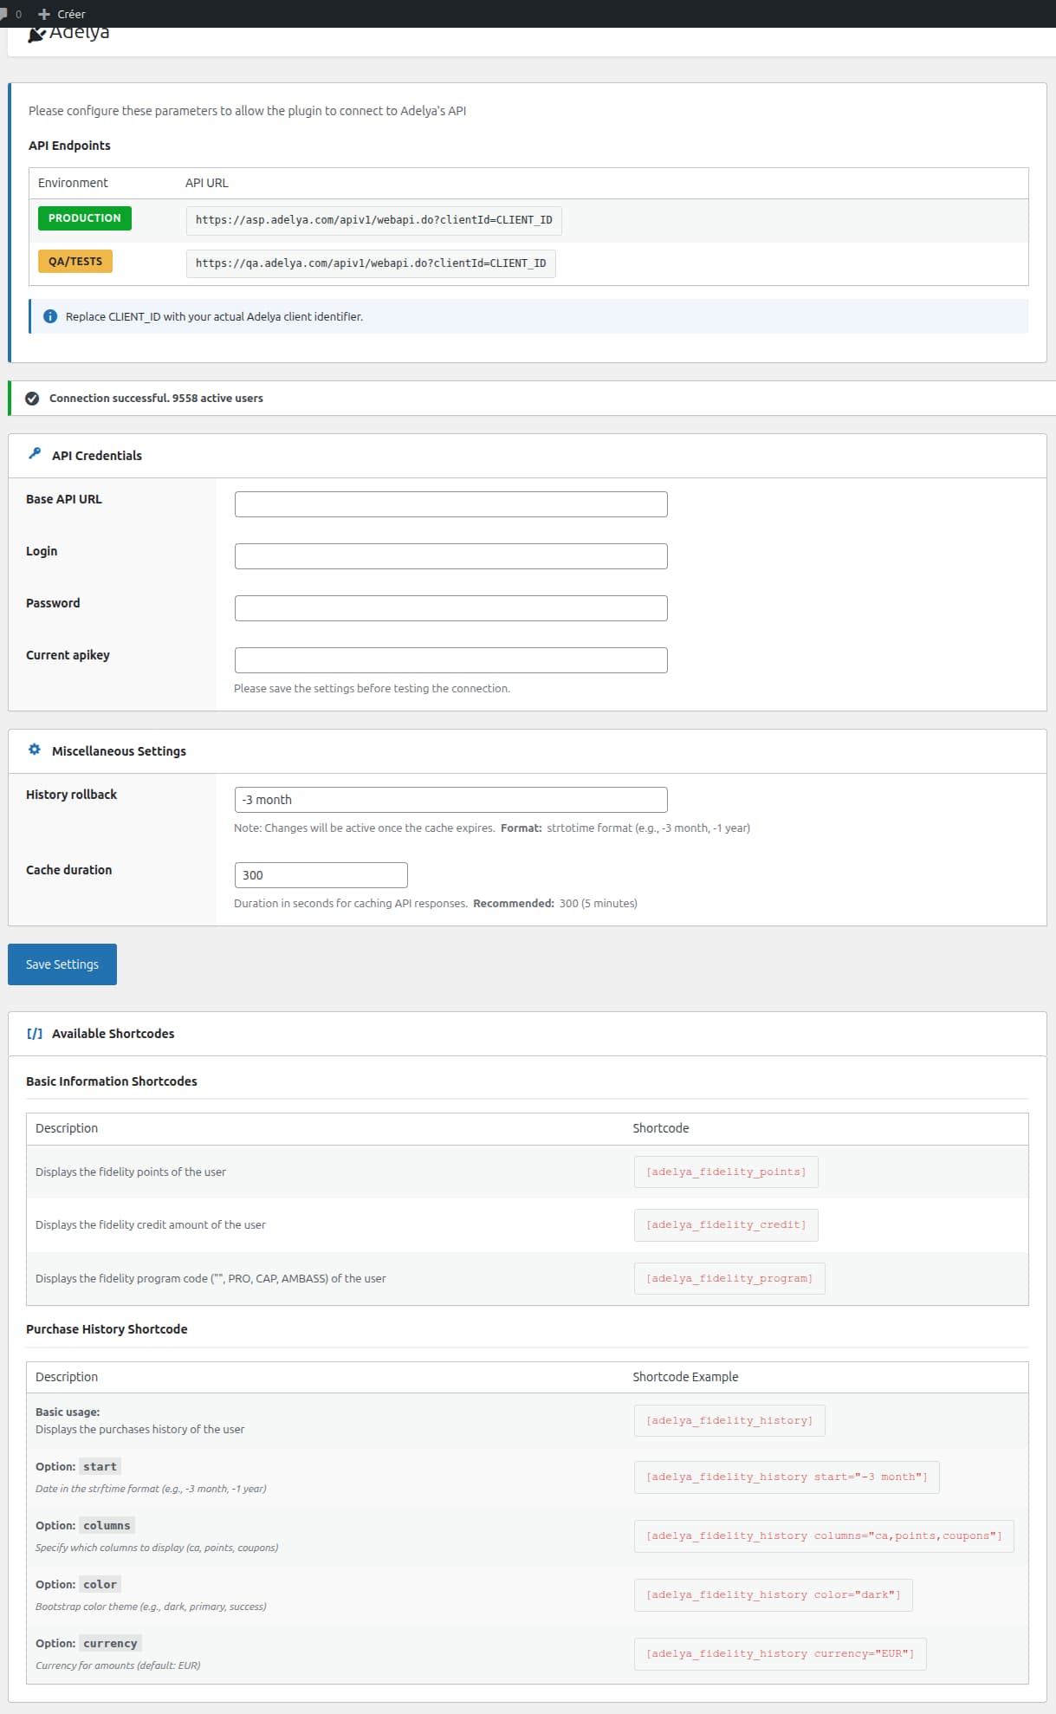Click the PRODUCTION environment badge
The image size is (1056, 1714).
coord(85,218)
